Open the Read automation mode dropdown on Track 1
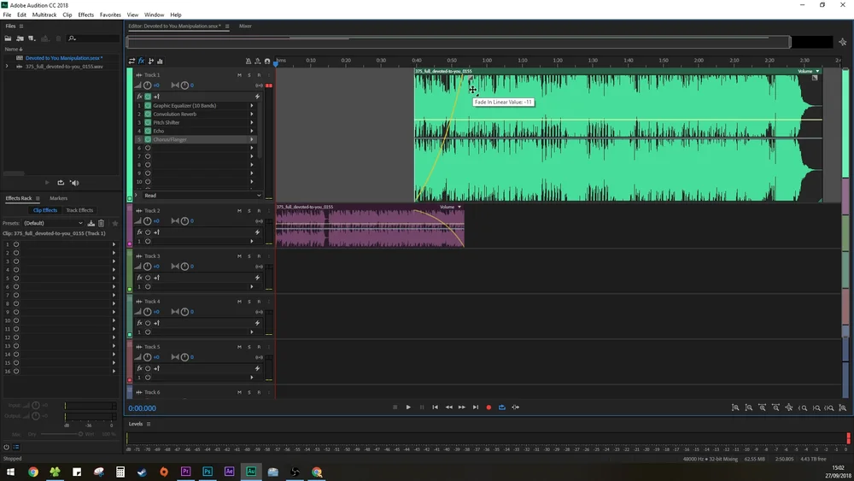This screenshot has width=854, height=481. 202,195
